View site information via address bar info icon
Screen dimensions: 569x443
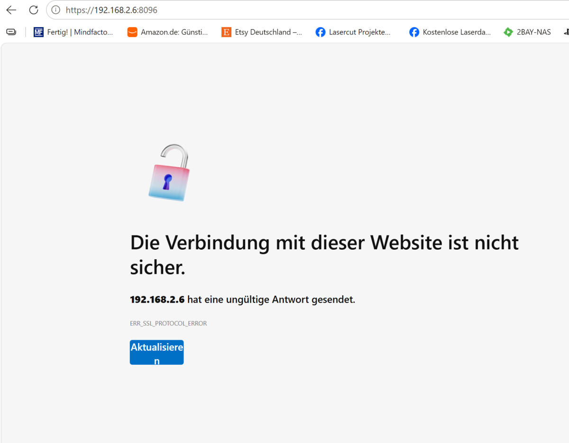pyautogui.click(x=56, y=10)
